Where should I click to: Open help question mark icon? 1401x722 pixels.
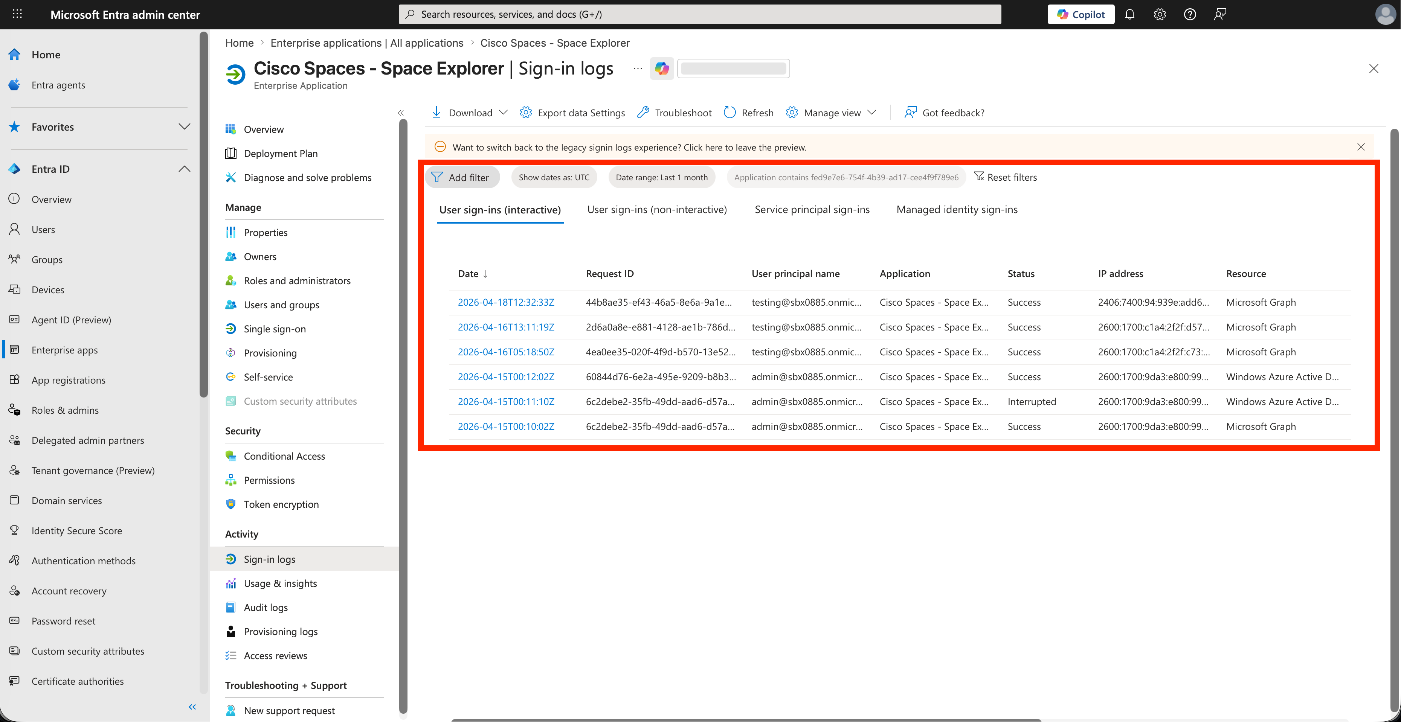pos(1190,15)
